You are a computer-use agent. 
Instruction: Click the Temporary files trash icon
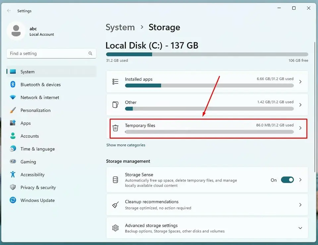(115, 128)
